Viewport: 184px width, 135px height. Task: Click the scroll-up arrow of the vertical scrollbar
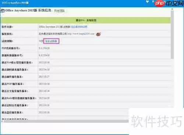coord(172,9)
